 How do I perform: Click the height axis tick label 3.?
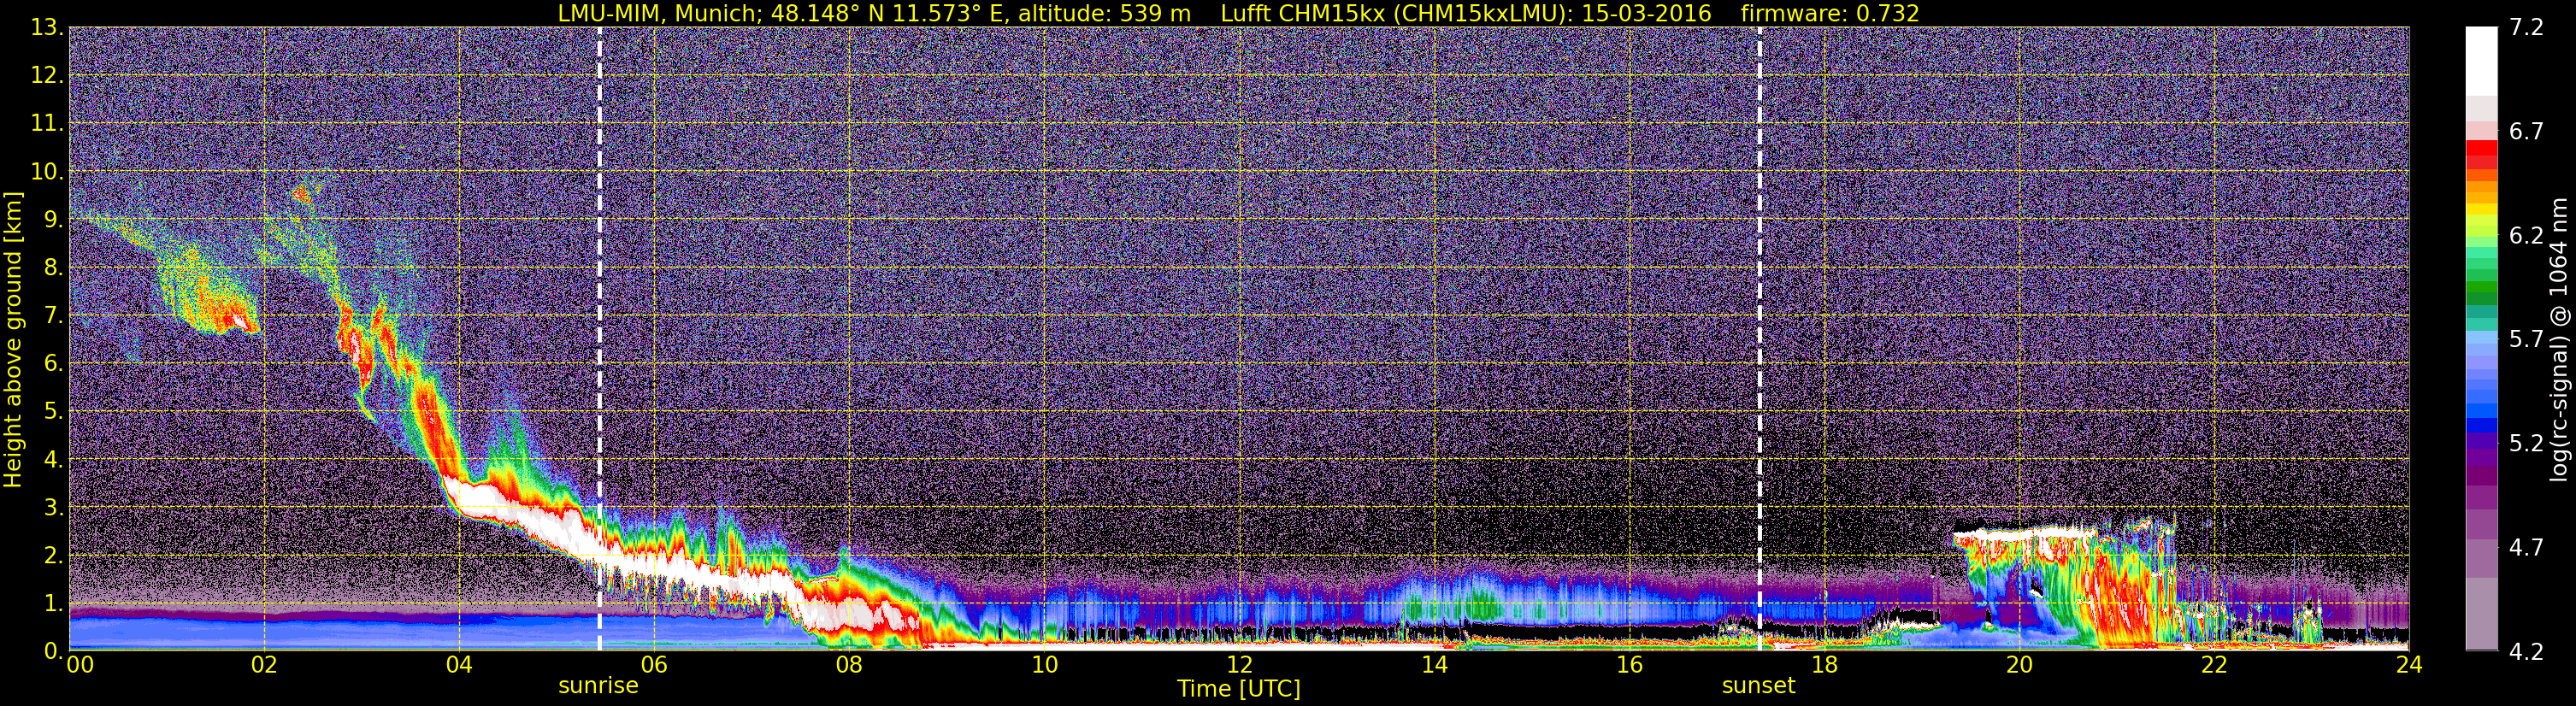[54, 507]
